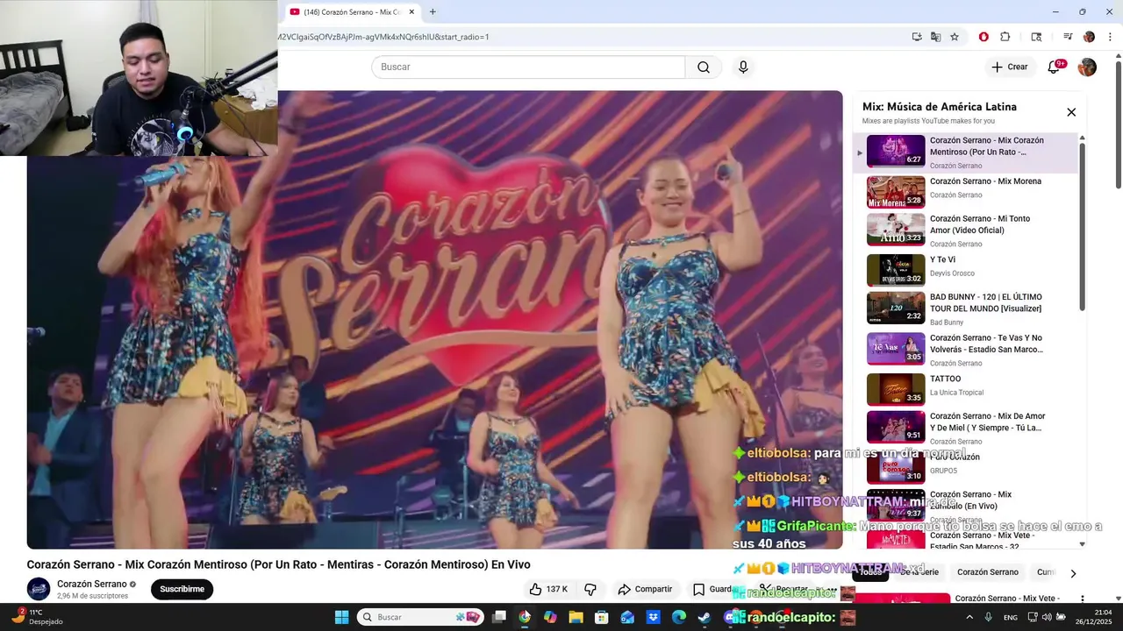Image resolution: width=1123 pixels, height=631 pixels.
Task: Open Microsoft Store from taskbar
Action: [602, 617]
